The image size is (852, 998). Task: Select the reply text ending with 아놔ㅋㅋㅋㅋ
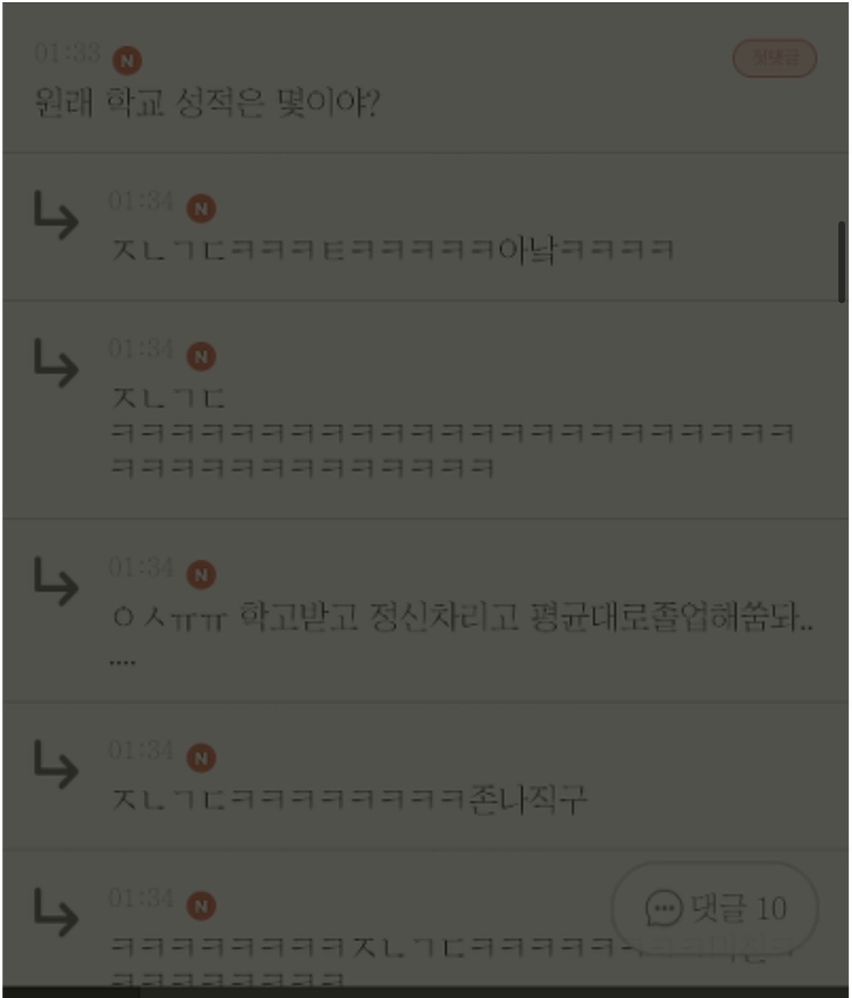(392, 249)
